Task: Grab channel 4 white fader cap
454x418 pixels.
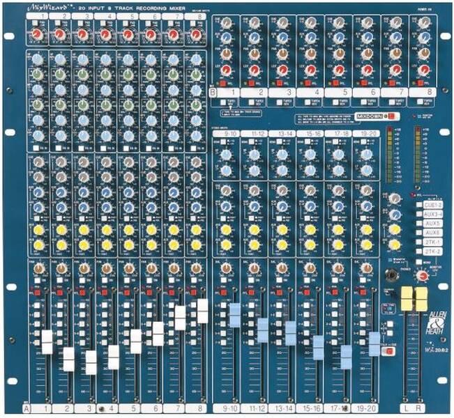Action: (114, 357)
